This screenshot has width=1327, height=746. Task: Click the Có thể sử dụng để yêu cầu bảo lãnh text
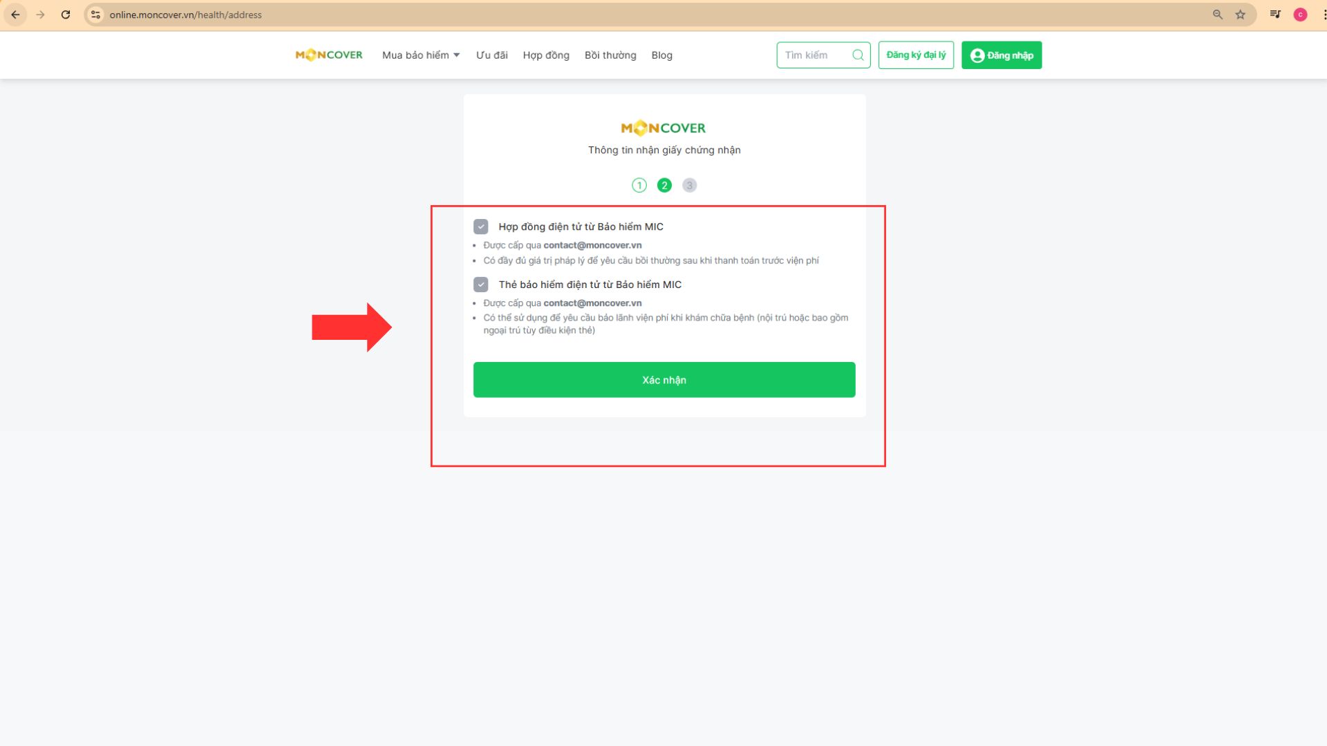[x=666, y=324]
